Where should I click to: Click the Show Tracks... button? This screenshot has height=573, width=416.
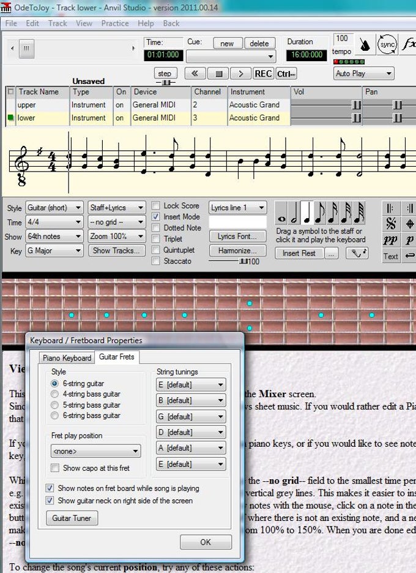point(116,250)
